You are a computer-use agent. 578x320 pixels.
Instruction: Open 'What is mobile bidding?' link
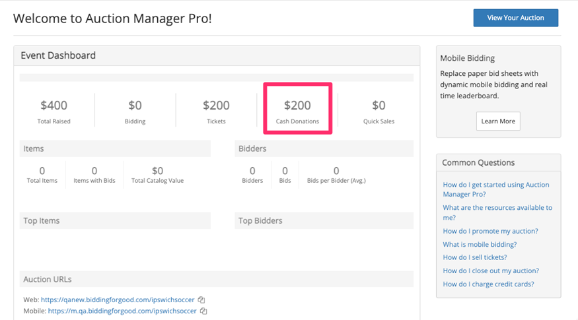480,244
